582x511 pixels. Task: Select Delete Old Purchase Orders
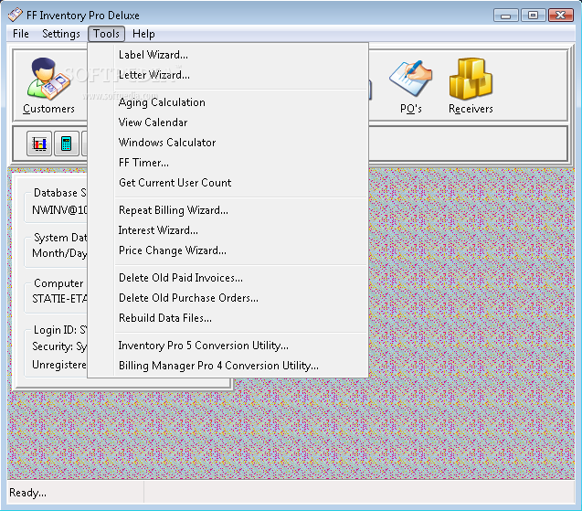[x=228, y=298]
